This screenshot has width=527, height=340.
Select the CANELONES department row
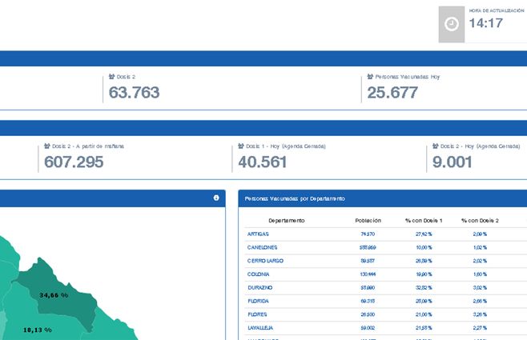(262, 248)
